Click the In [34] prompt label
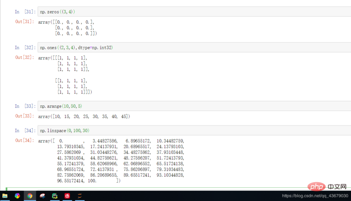Screen dimensions: 351x201 click(x=25, y=130)
